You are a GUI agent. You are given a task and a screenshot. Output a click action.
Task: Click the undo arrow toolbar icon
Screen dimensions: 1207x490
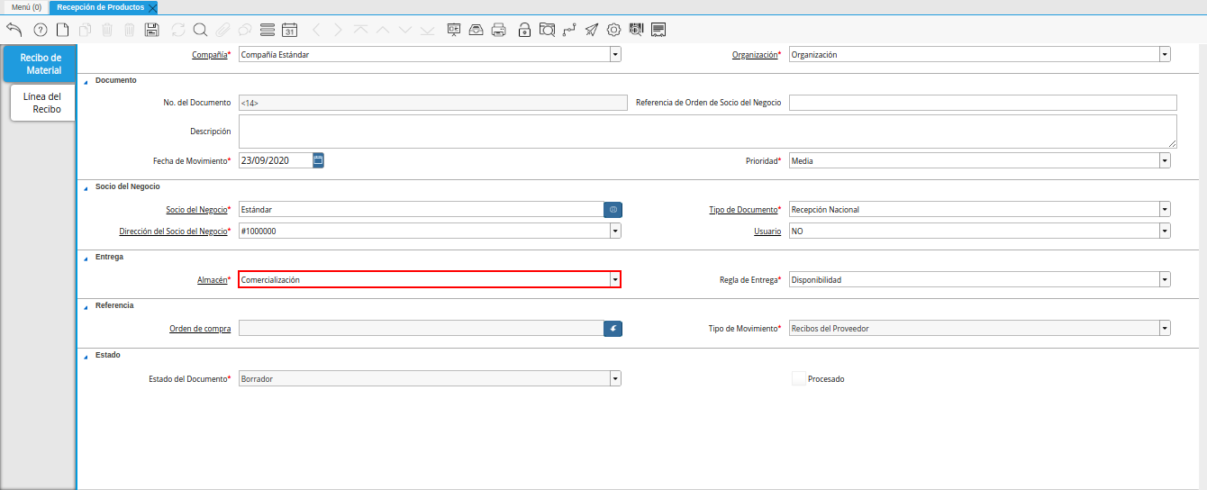14,30
